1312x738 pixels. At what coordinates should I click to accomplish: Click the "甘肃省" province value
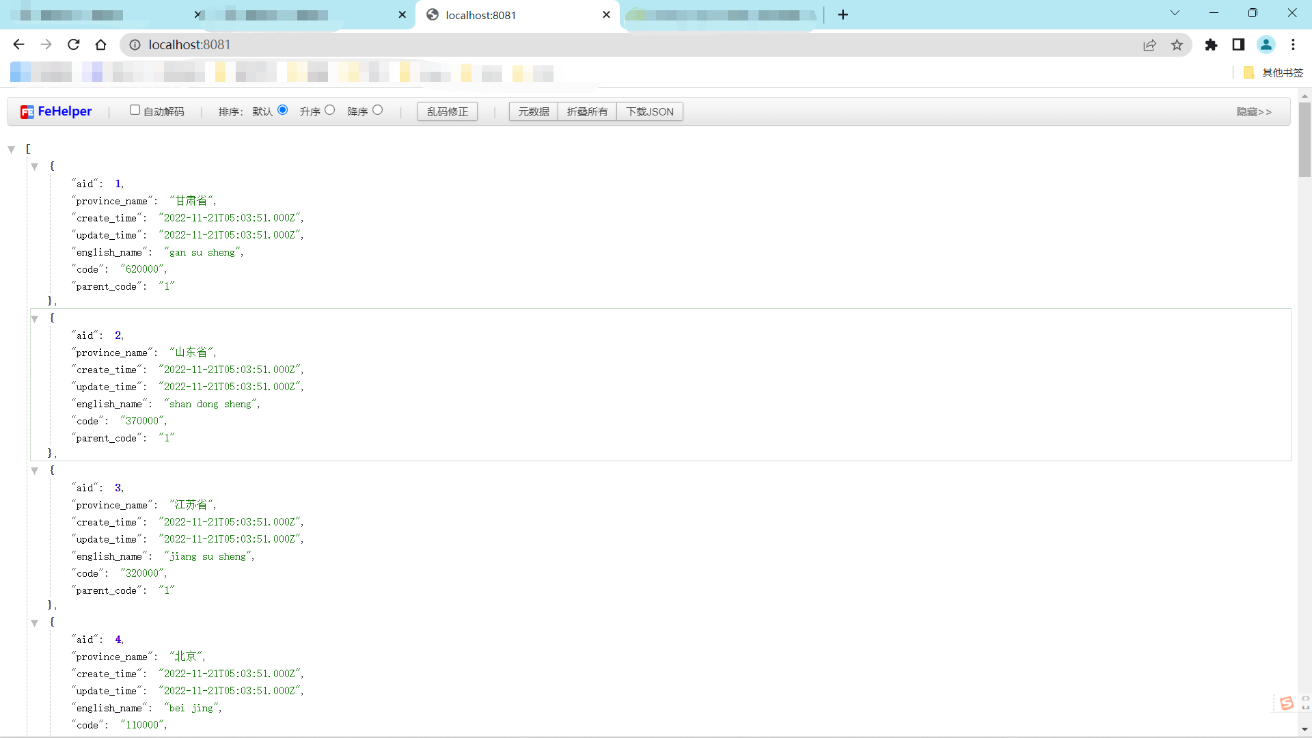pyautogui.click(x=191, y=200)
